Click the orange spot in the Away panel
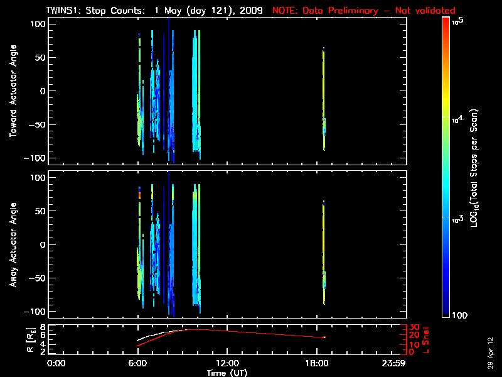The image size is (502, 377). coord(139,196)
